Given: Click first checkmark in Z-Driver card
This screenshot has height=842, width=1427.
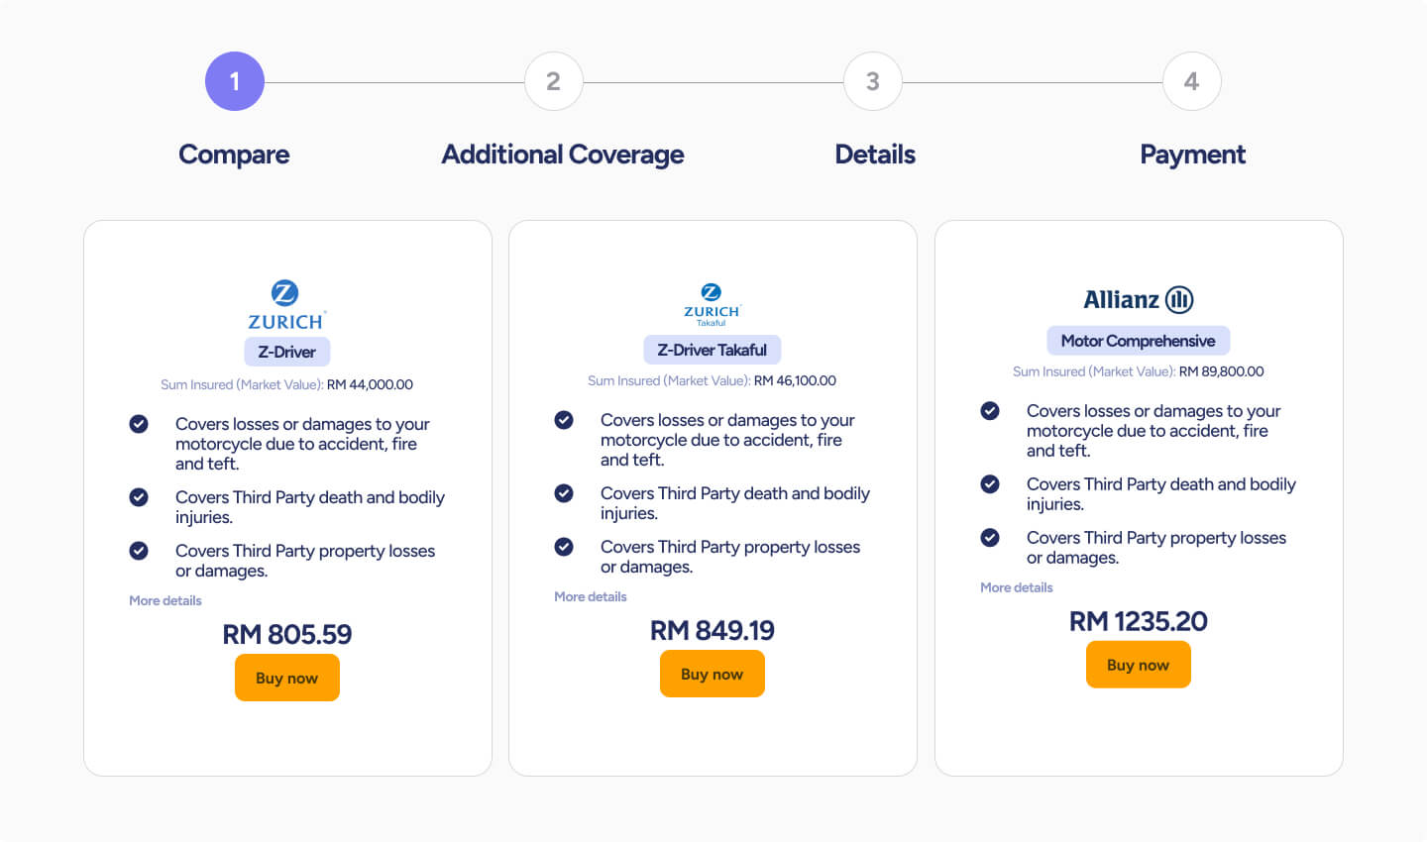Looking at the screenshot, I should pos(139,424).
